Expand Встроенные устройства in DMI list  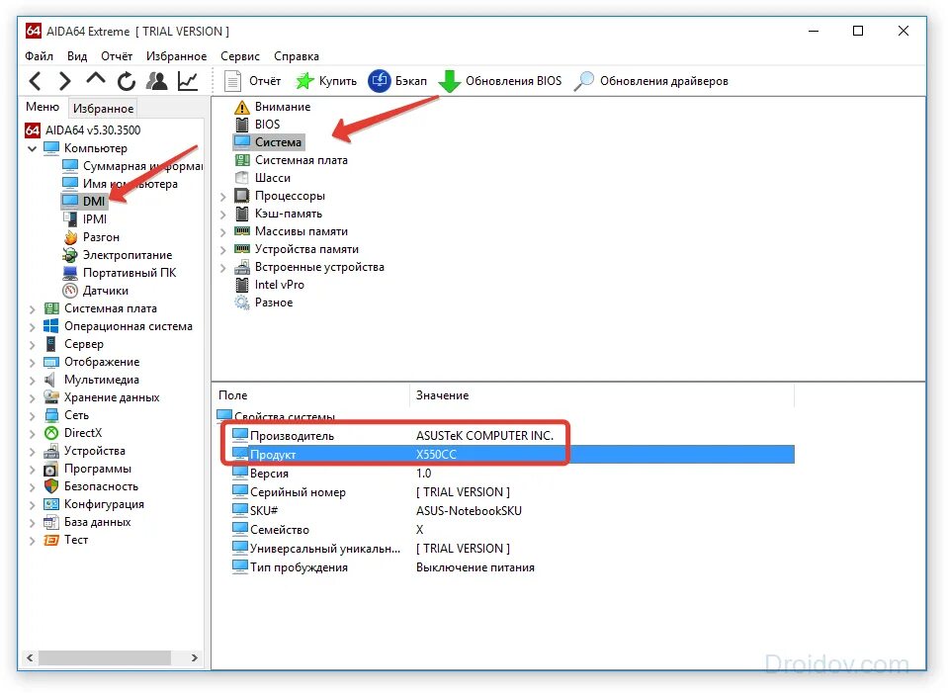click(x=222, y=267)
